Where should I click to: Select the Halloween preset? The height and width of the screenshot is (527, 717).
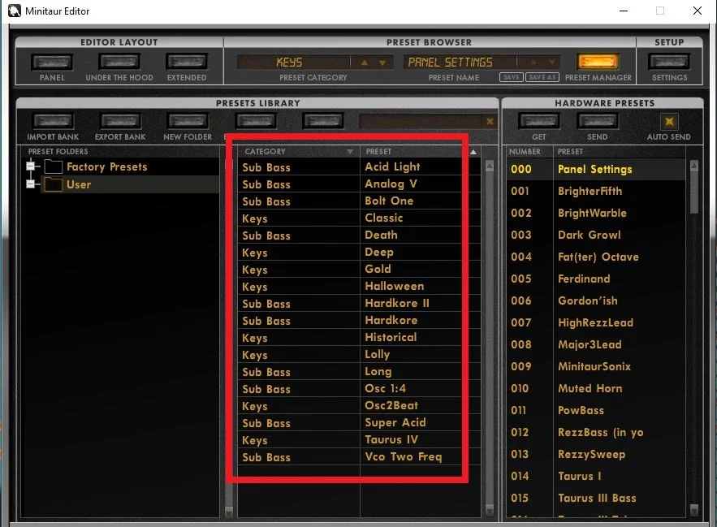[394, 287]
